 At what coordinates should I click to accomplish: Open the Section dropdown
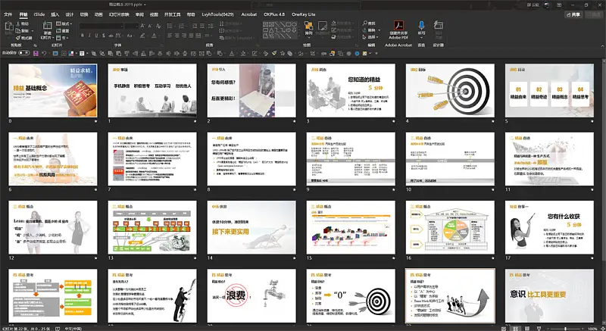click(63, 38)
